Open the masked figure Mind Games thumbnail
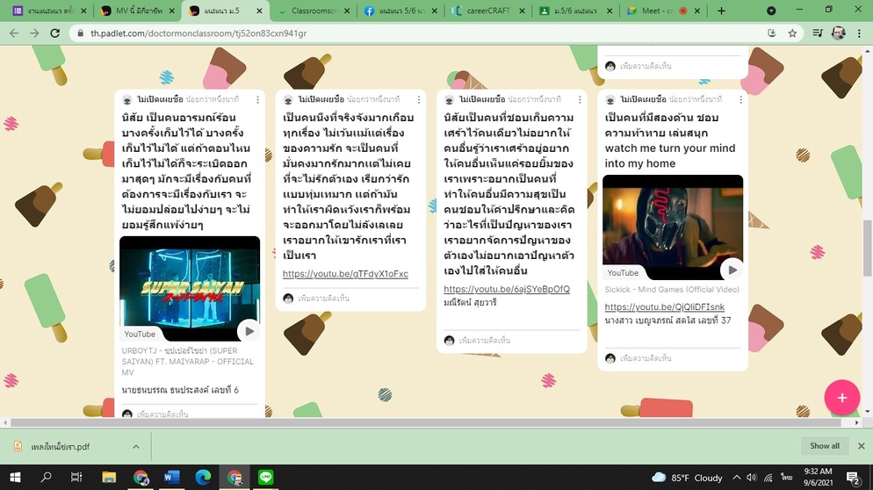The width and height of the screenshot is (873, 490). (673, 227)
